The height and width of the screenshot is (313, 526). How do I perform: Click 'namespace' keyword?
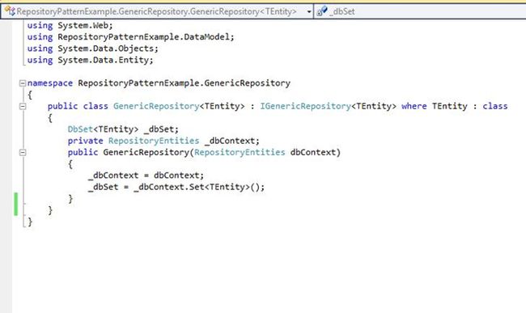(x=49, y=83)
